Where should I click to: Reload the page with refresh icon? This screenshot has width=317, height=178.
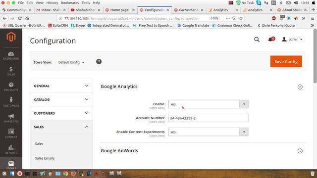click(20, 18)
